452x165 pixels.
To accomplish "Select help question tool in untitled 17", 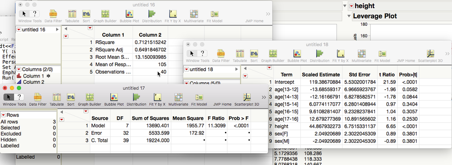I will click(x=19, y=97).
